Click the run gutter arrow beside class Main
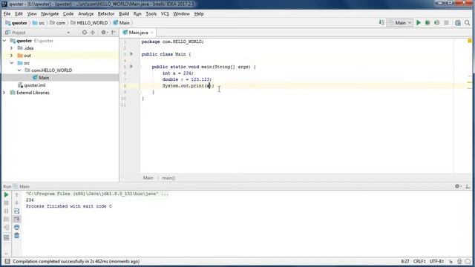 tap(131, 54)
